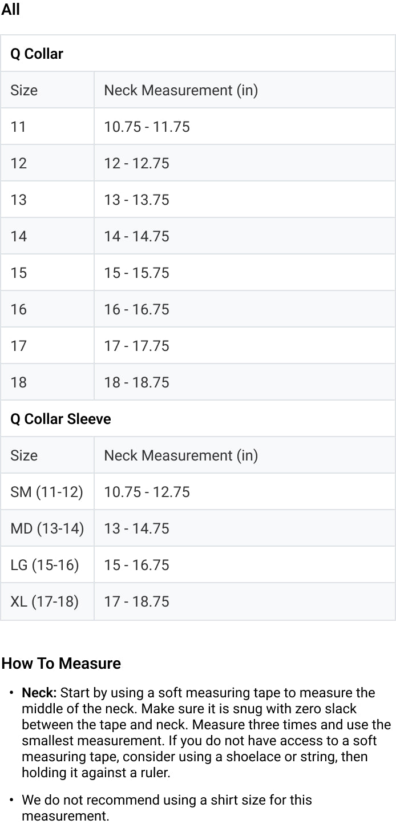396x824 pixels.
Task: Click the "All" heading at top
Action: [11, 10]
